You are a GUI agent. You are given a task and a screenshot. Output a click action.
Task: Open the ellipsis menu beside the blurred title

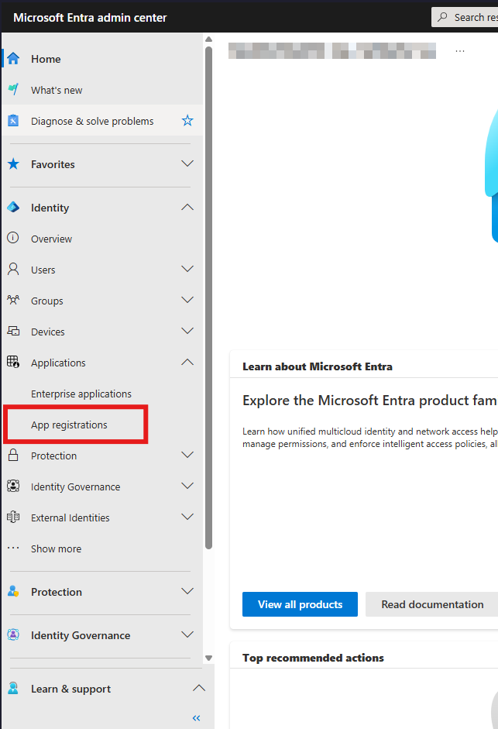[x=460, y=50]
